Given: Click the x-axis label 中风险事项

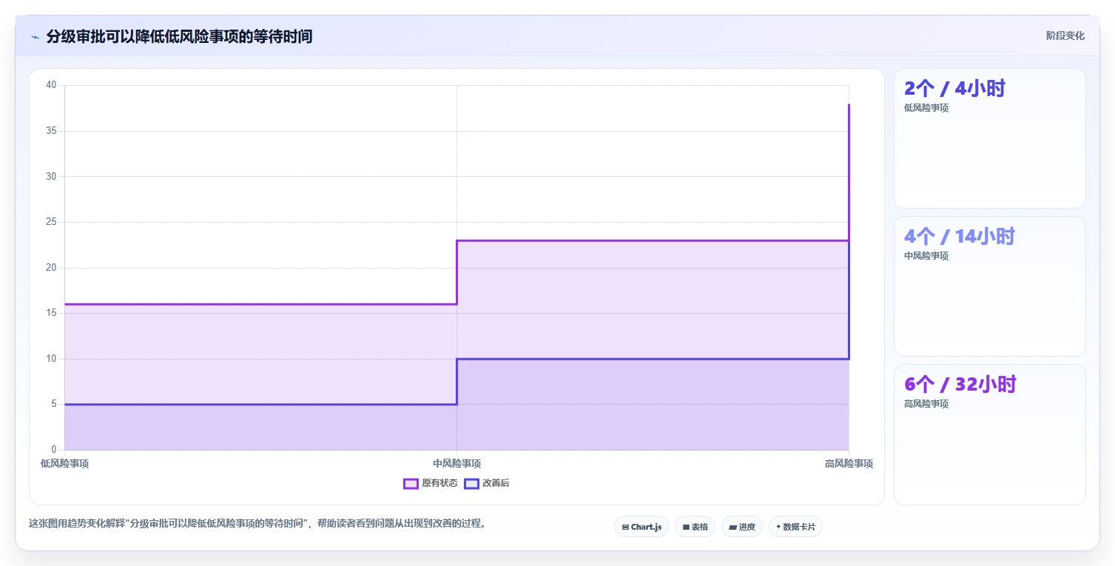Looking at the screenshot, I should (x=457, y=464).
